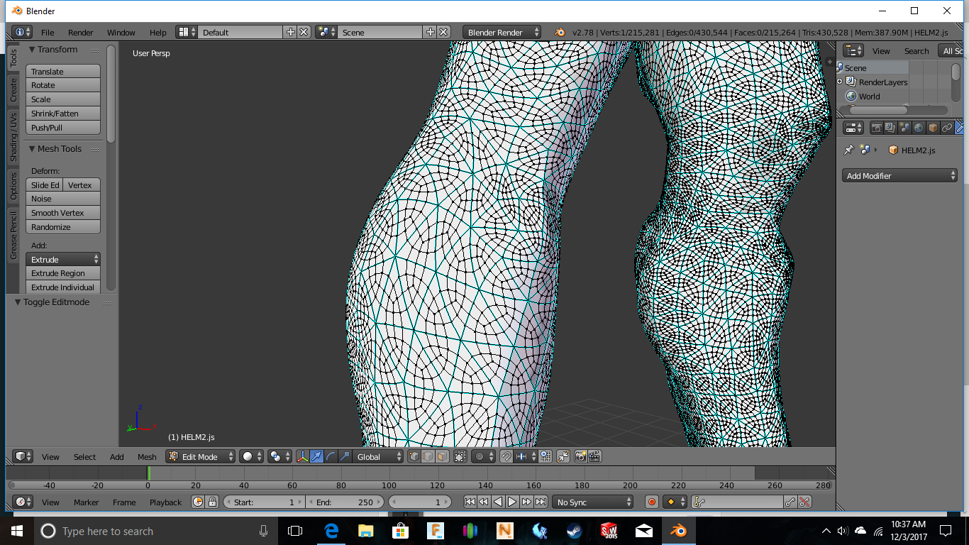
Task: Open the Edit Mode dropdown
Action: coord(201,456)
